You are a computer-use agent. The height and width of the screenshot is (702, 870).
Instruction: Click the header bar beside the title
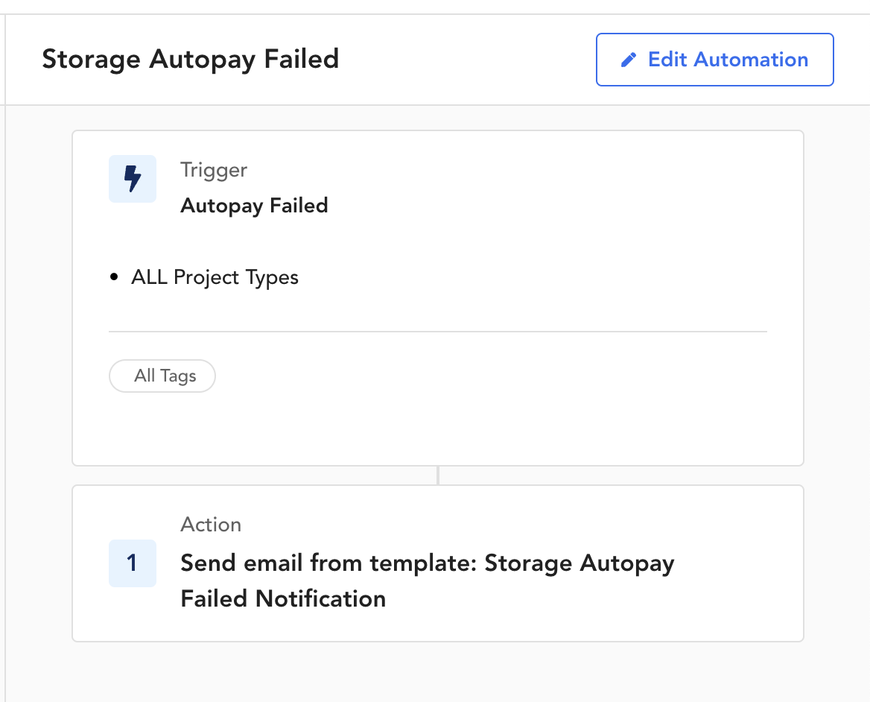click(466, 60)
